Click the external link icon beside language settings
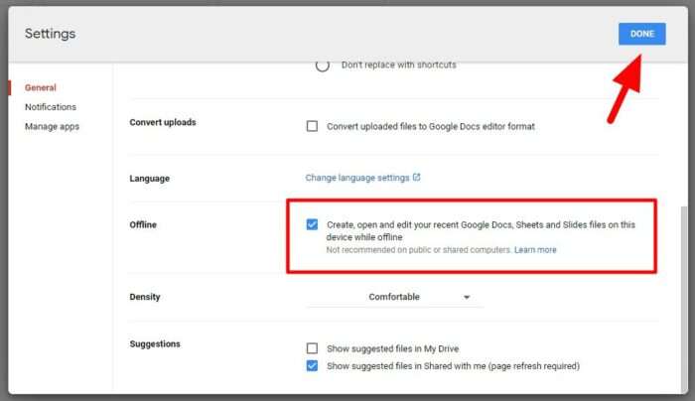The width and height of the screenshot is (695, 401). click(x=416, y=178)
